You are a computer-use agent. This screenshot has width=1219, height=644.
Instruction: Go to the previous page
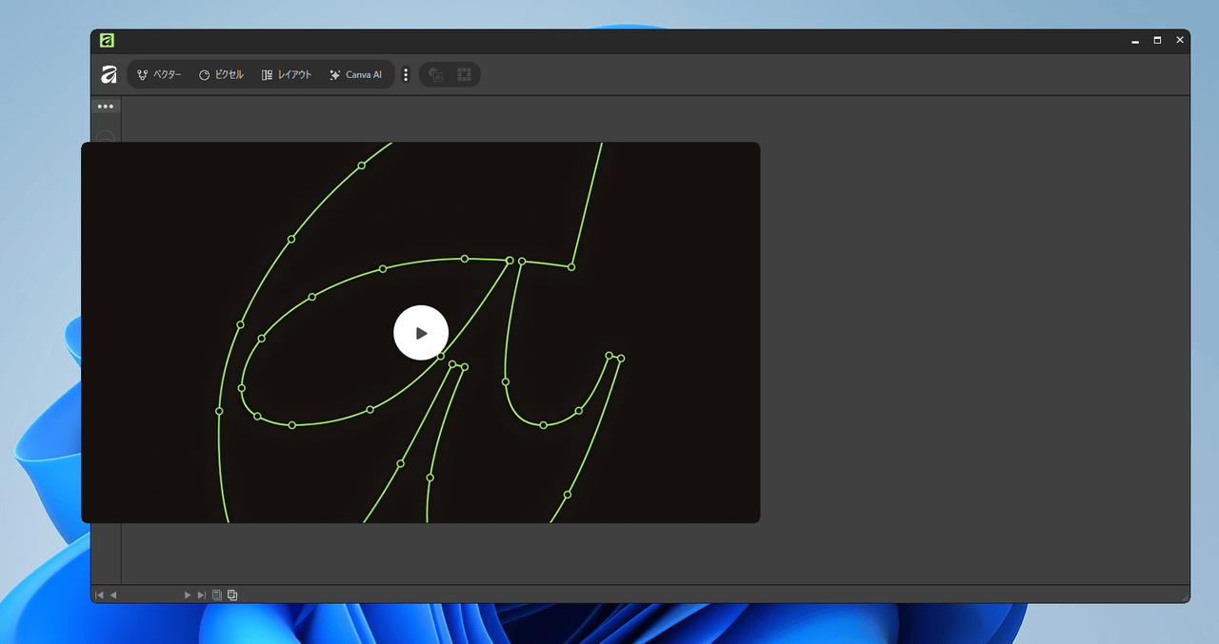pos(112,595)
